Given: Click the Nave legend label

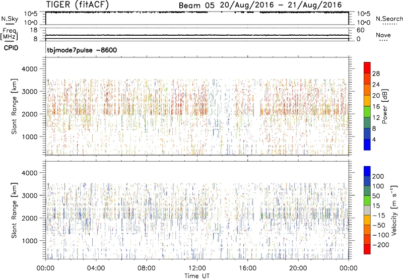Looking at the screenshot, I should [383, 35].
